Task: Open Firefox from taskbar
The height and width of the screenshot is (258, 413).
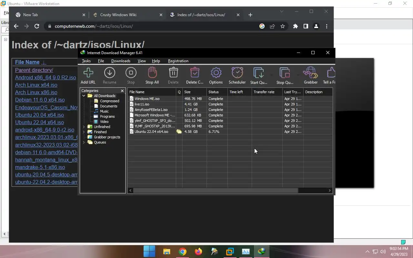Action: coord(198,251)
